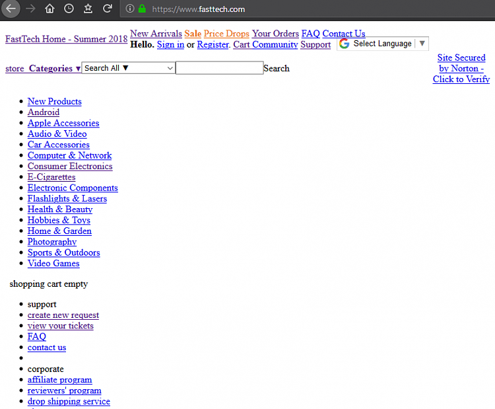The width and height of the screenshot is (495, 409).
Task: Browse Hobbies & Toys category
Action: pyautogui.click(x=59, y=220)
